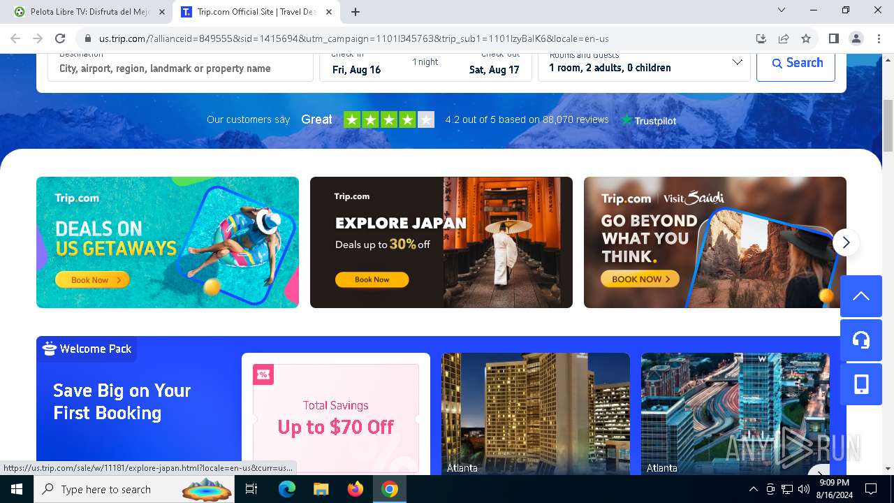Screen dimensions: 894x503
Task: Open check-in date Fri, Aug 16
Action: coord(356,69)
